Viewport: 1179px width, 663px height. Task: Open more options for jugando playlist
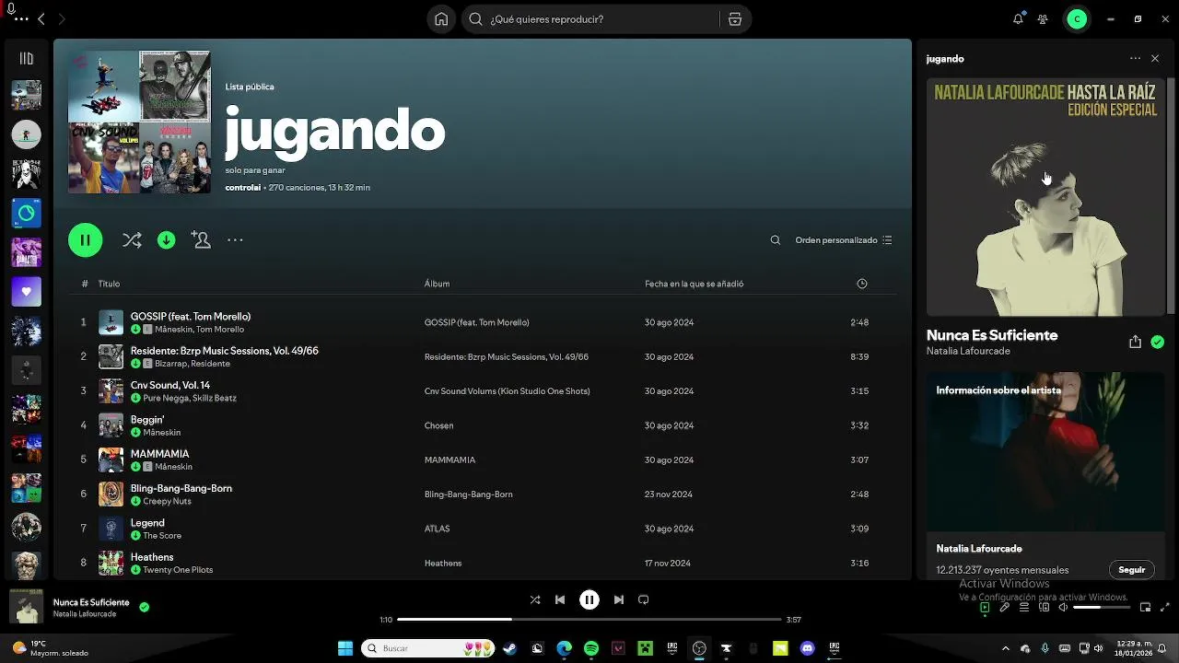click(x=235, y=240)
